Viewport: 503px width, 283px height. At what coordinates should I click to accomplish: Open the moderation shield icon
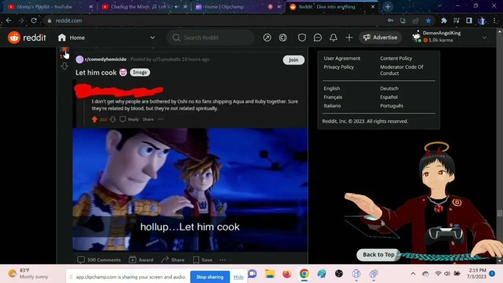[x=302, y=37]
